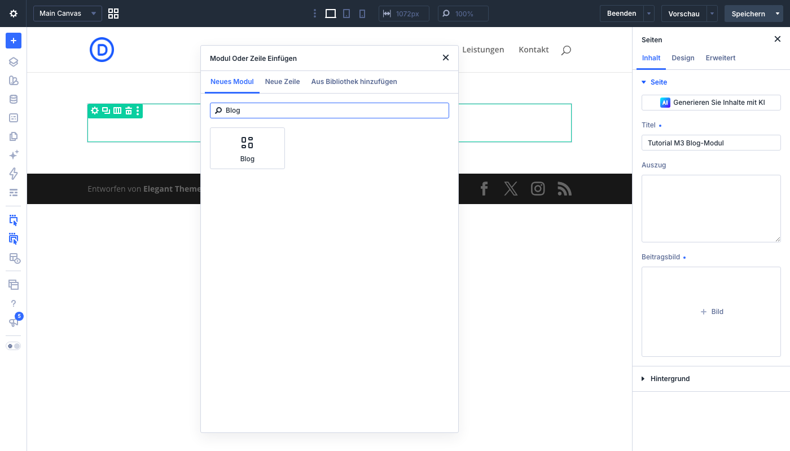Open the help question mark icon
The width and height of the screenshot is (790, 451).
pyautogui.click(x=14, y=303)
